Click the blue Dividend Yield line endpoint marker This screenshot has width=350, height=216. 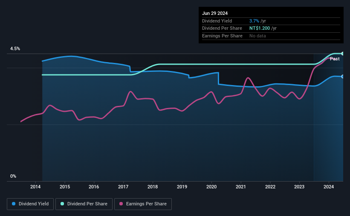pos(342,77)
